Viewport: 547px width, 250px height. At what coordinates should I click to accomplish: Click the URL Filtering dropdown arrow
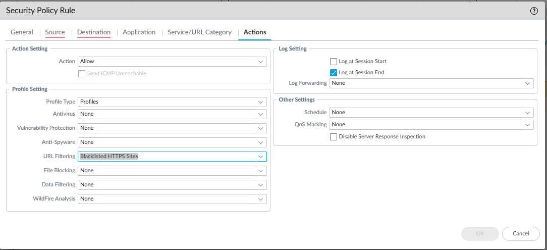[x=261, y=157]
